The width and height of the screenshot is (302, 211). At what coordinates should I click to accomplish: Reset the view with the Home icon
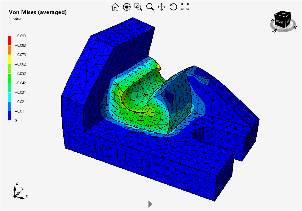coord(116,7)
